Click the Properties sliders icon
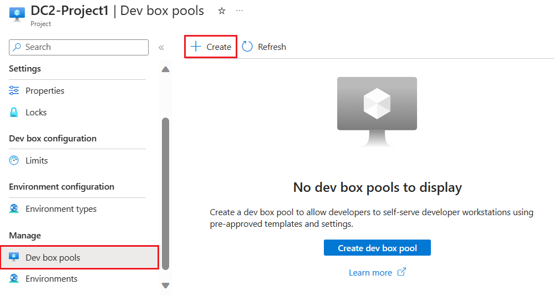This screenshot has height=295, width=554. 14,90
